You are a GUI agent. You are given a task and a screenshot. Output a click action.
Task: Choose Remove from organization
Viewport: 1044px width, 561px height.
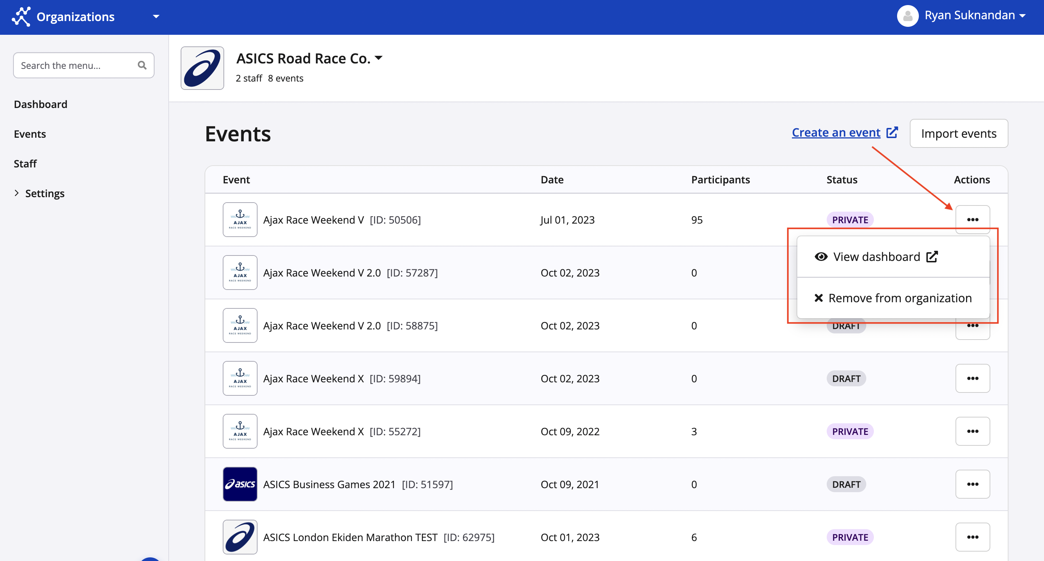point(893,298)
